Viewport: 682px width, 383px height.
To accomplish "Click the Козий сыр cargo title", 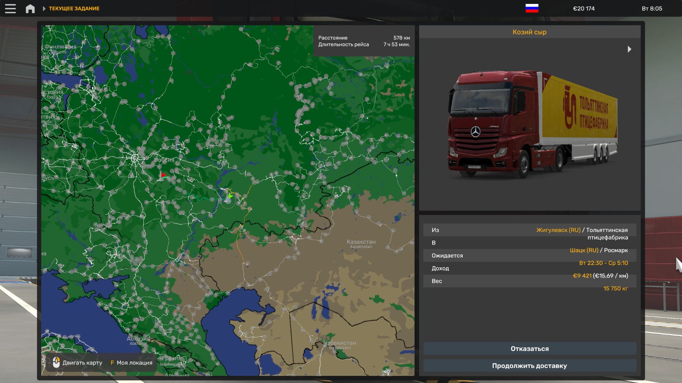I will (x=529, y=32).
